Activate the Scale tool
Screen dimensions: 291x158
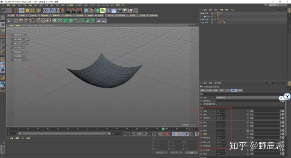pyautogui.click(x=27, y=11)
